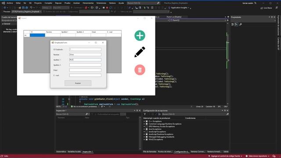
Task: Switch to the Salida tab
Action: point(226,151)
